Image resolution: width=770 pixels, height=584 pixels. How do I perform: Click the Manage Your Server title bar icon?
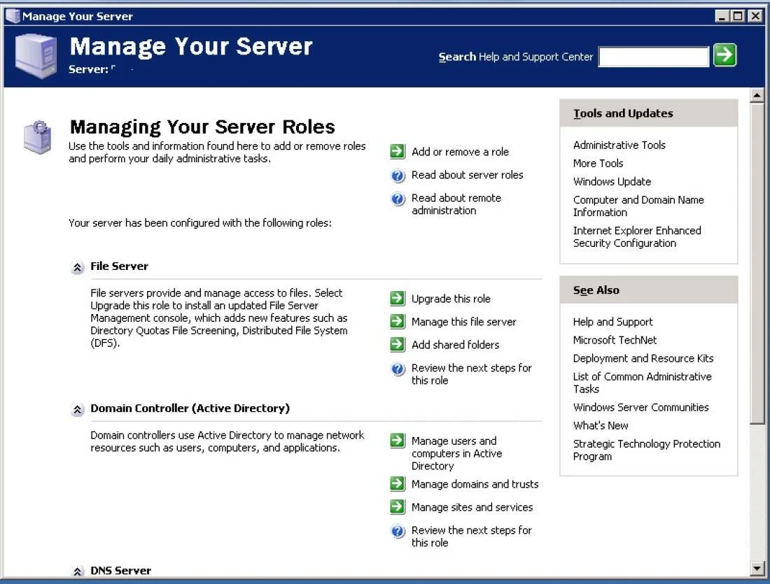(12, 15)
